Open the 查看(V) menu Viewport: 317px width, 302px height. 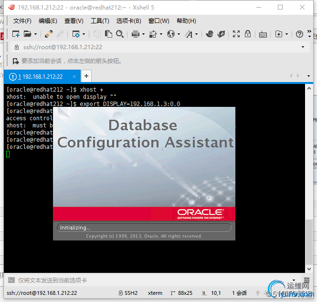(x=74, y=21)
